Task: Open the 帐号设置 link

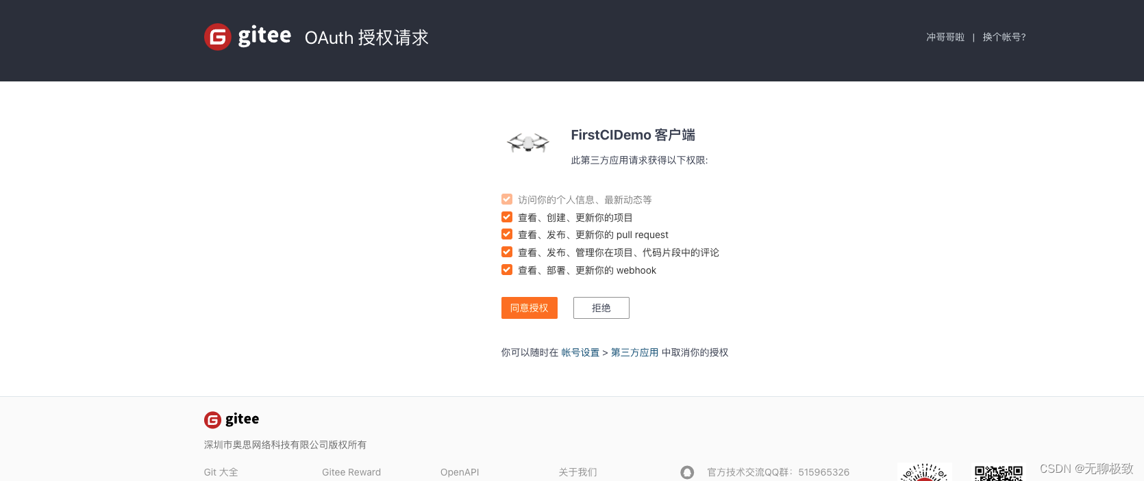Action: tap(579, 352)
